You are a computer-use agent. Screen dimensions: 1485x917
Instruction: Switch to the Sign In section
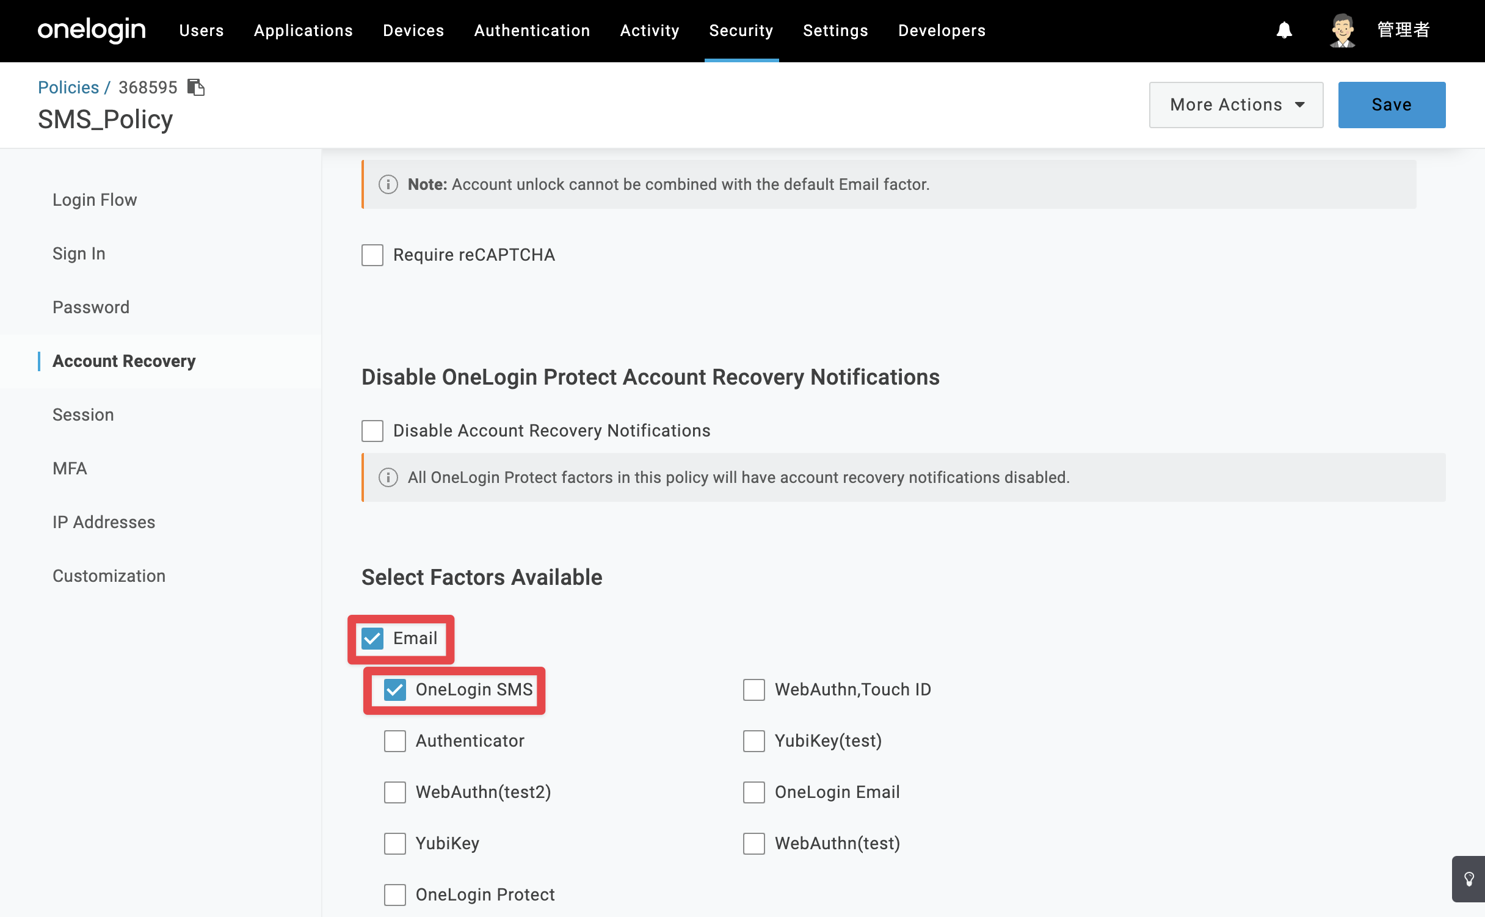[x=79, y=253]
